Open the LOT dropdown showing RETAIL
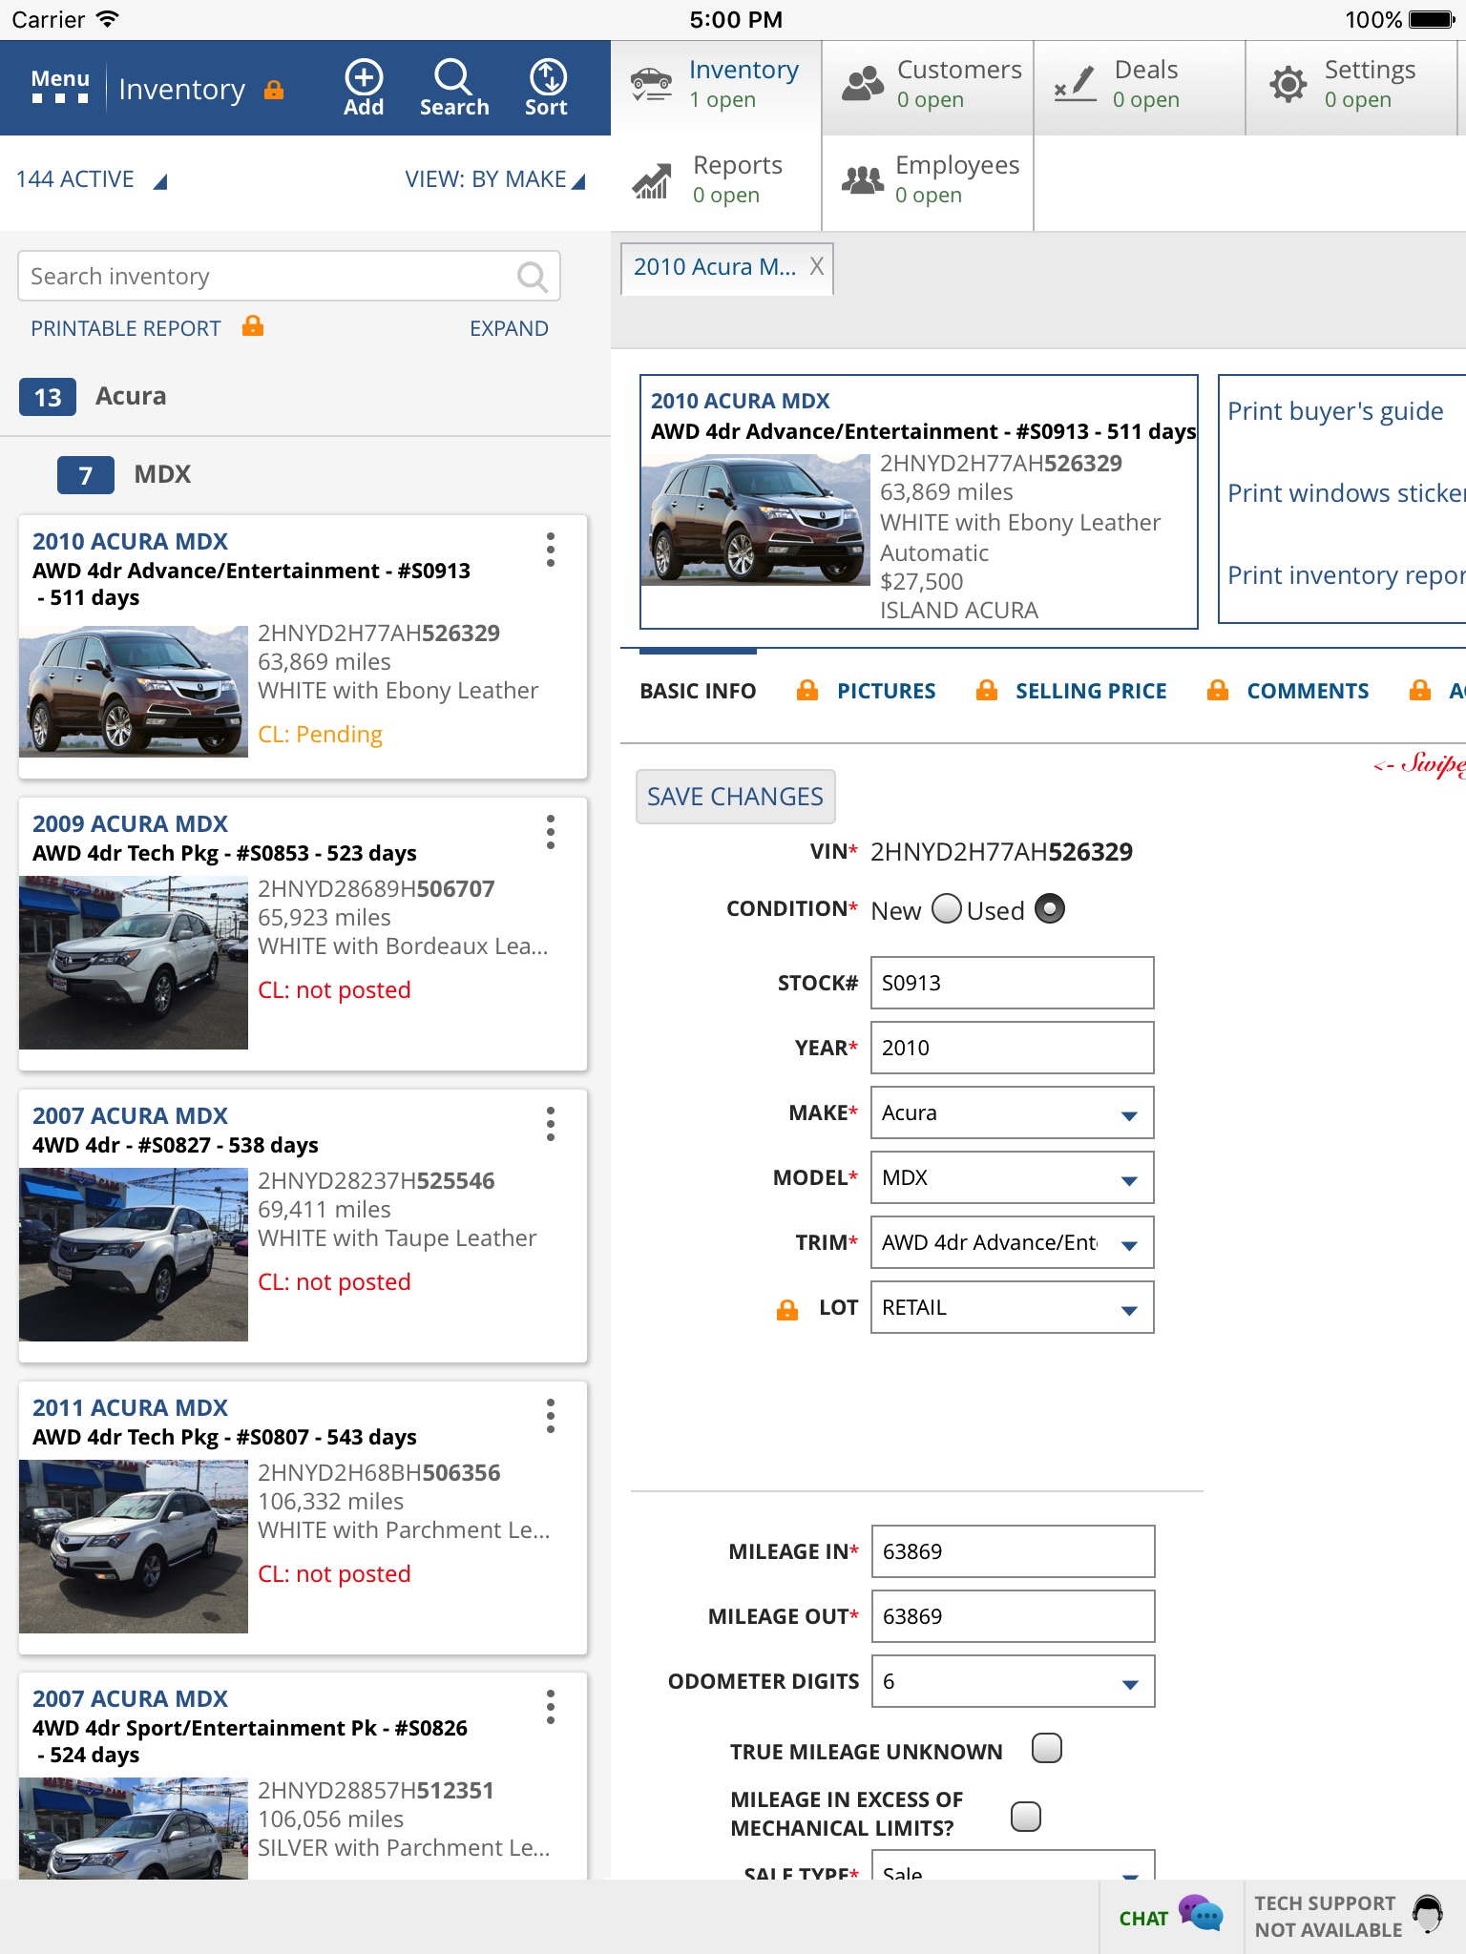1466x1954 pixels. (1013, 1307)
